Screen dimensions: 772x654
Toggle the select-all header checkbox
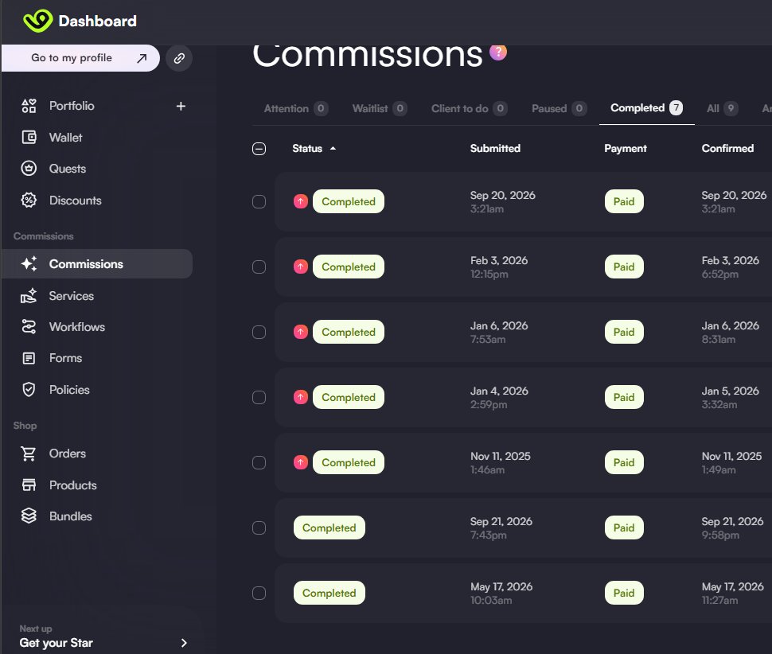click(259, 149)
